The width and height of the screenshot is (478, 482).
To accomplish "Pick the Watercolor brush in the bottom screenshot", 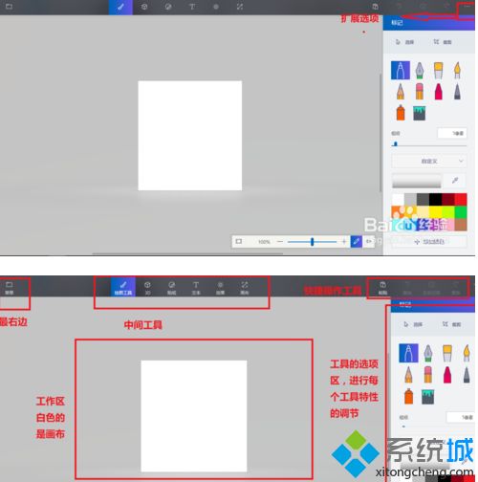I will pos(467,353).
